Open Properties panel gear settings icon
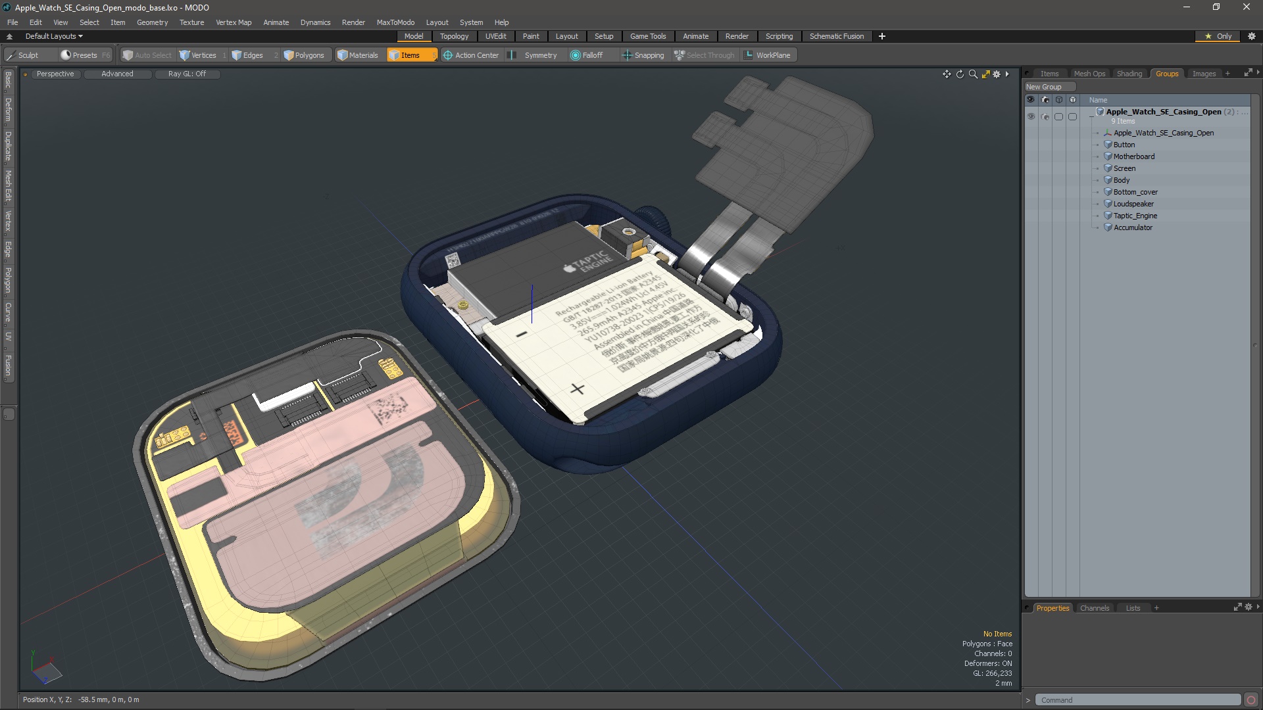1263x710 pixels. point(1249,607)
